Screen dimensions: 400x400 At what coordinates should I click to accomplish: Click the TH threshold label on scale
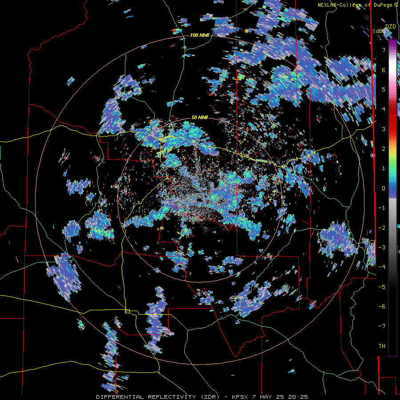382,346
